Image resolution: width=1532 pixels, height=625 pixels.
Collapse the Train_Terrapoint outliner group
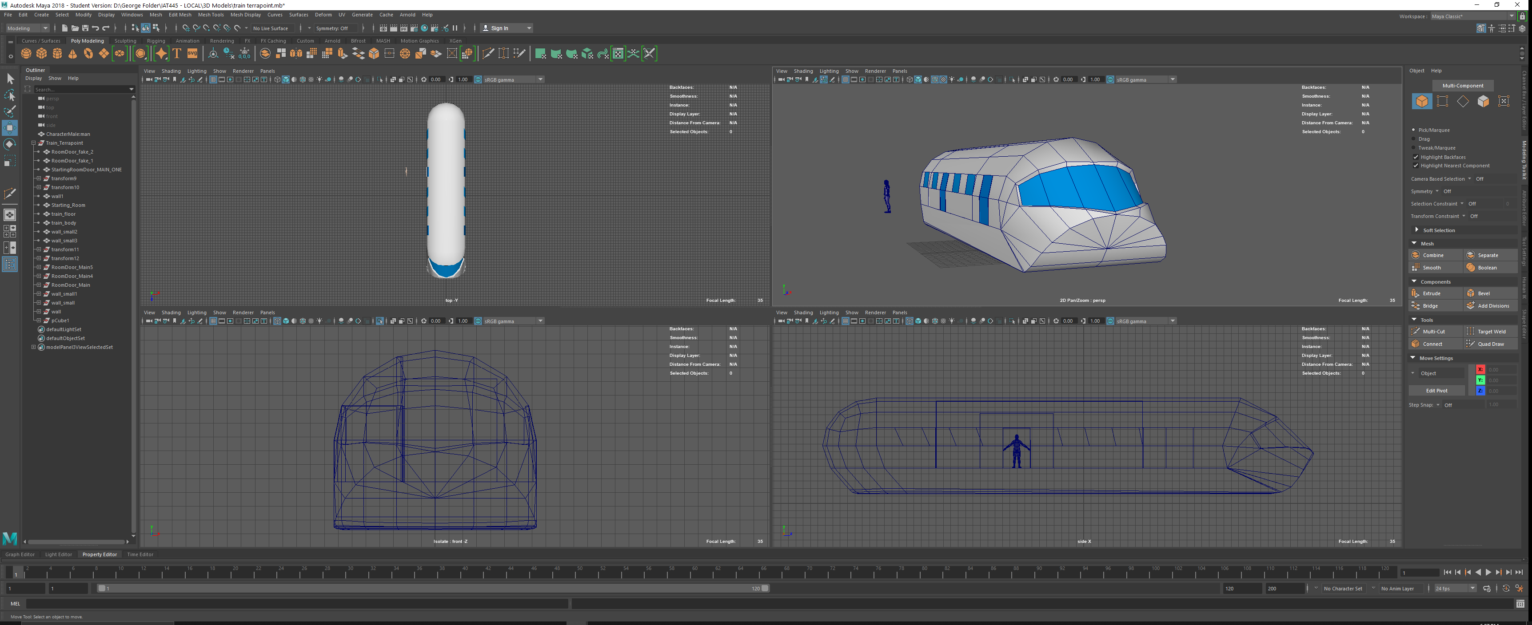[x=34, y=142]
